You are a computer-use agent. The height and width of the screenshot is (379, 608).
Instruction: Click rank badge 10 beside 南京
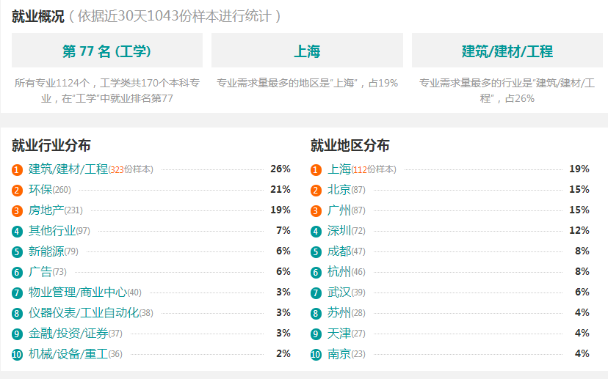tap(316, 355)
